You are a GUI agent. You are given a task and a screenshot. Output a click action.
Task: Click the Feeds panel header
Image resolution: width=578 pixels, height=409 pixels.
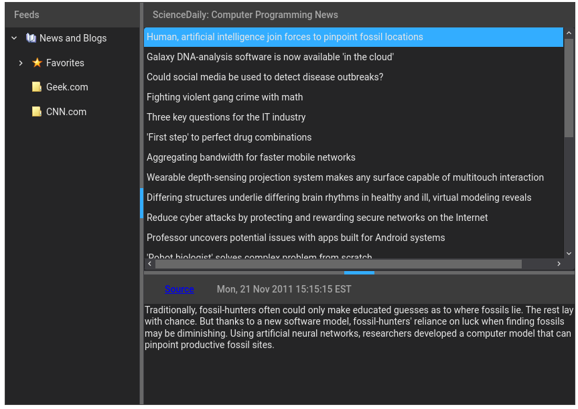pos(27,15)
